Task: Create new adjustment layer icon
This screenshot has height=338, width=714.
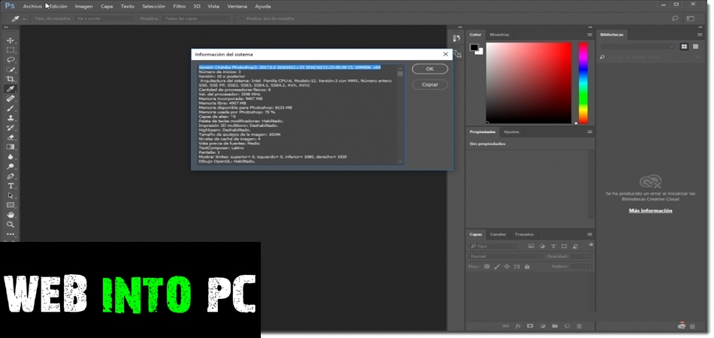Action: [x=543, y=326]
